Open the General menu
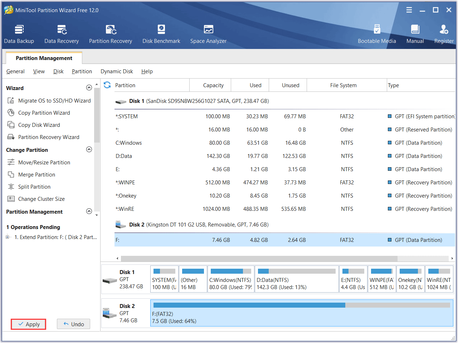The width and height of the screenshot is (458, 343). (15, 71)
